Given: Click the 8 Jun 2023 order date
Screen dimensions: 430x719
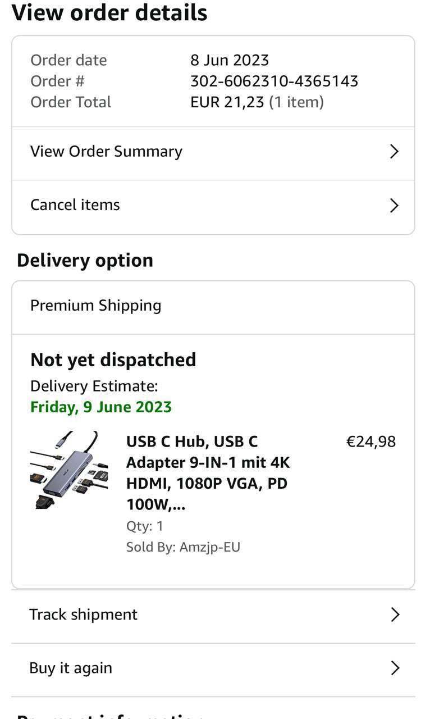Looking at the screenshot, I should (x=230, y=60).
